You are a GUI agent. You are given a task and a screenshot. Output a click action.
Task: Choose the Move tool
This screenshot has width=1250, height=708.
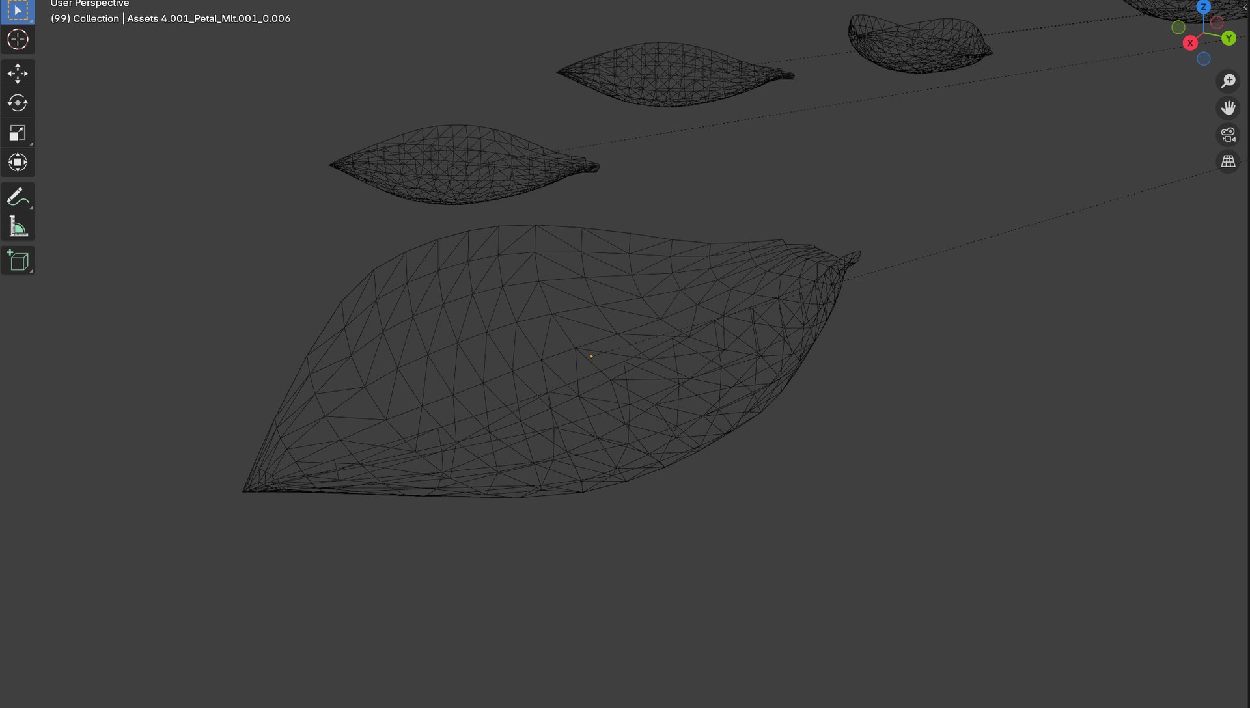click(18, 74)
